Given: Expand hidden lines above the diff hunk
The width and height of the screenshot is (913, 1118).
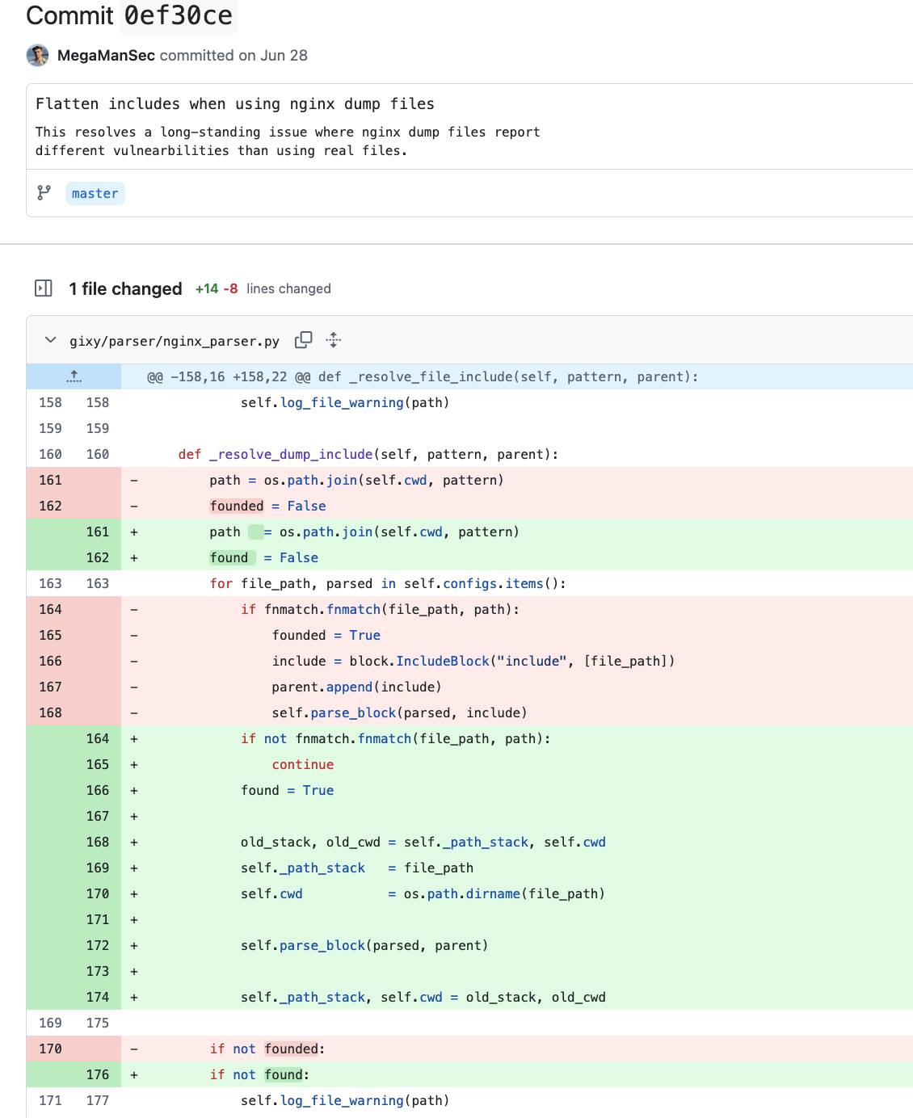Looking at the screenshot, I should (74, 376).
